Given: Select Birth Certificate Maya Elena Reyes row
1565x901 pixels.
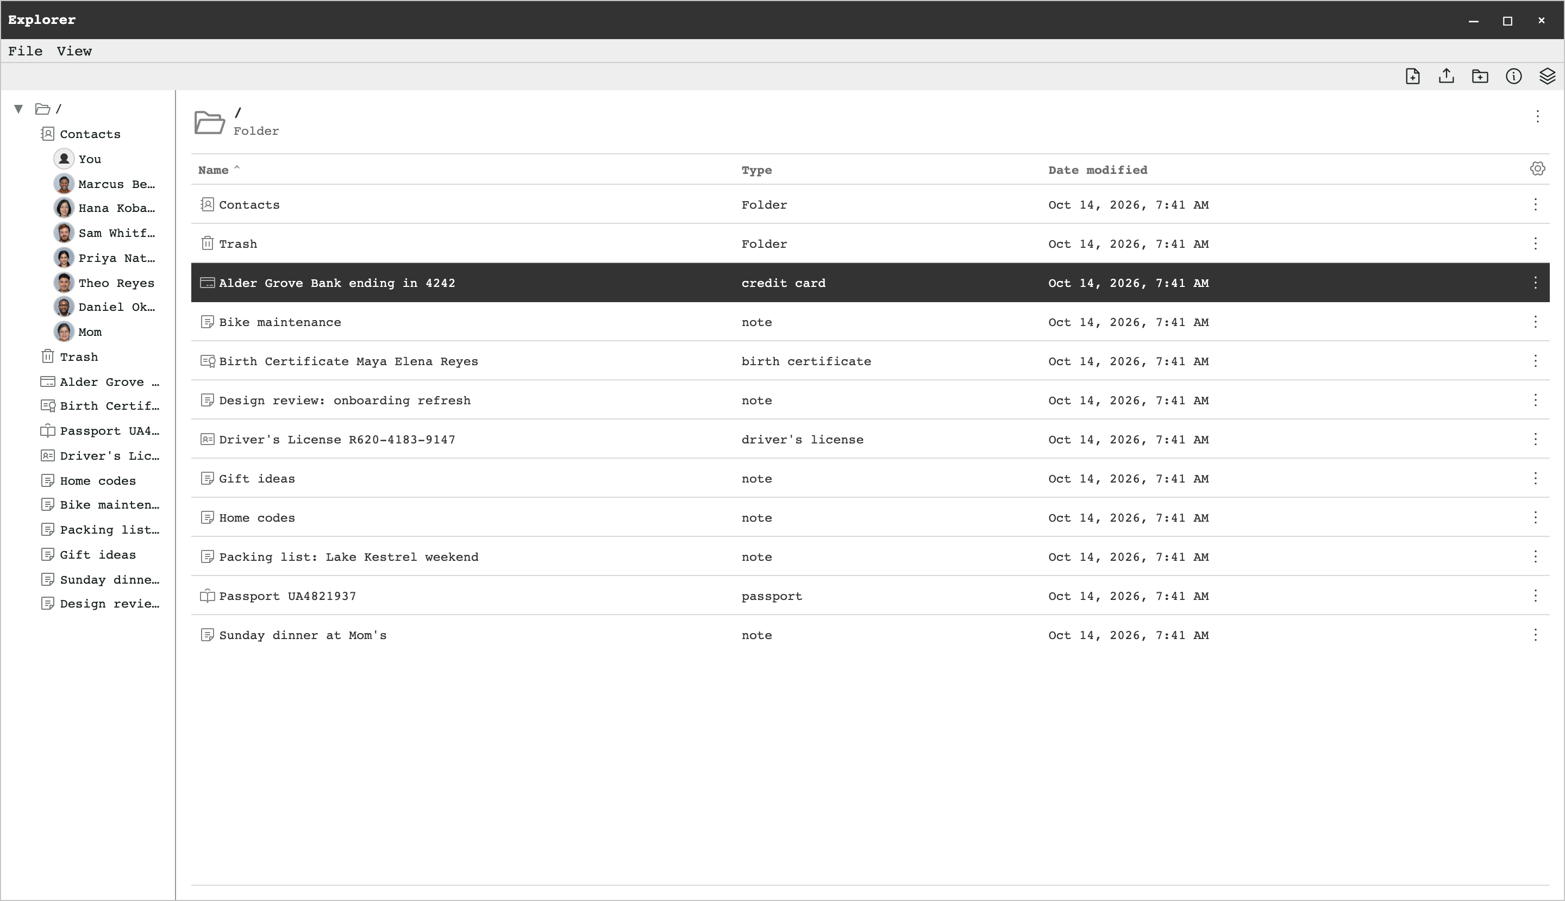Looking at the screenshot, I should coord(870,361).
